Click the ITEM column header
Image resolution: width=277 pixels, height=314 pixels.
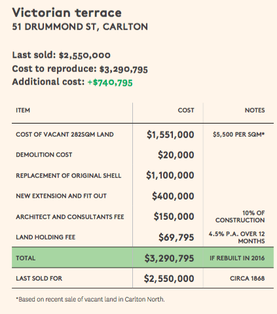23,111
